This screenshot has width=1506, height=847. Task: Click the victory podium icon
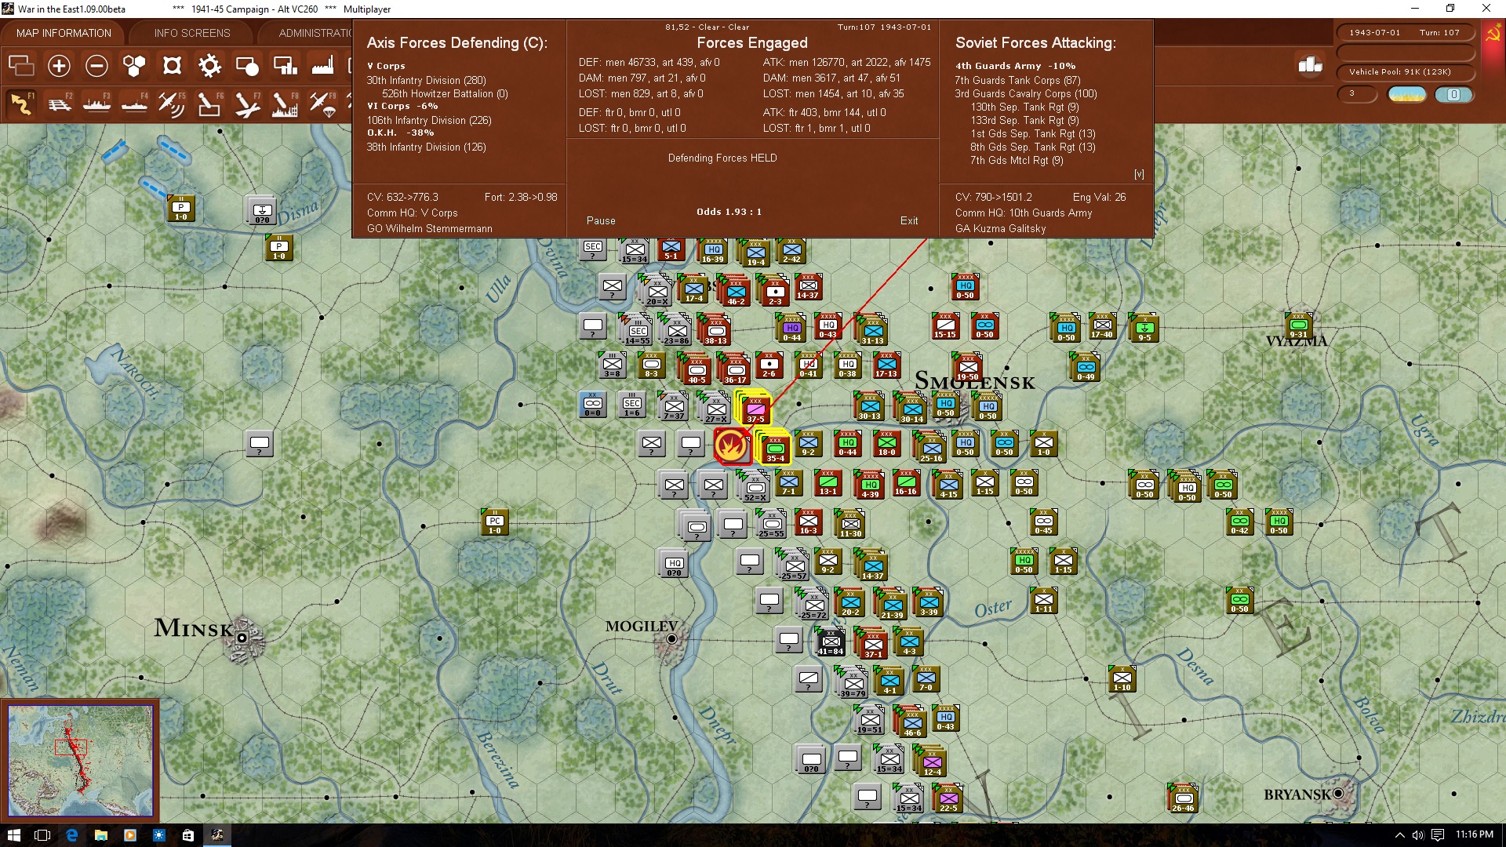(x=1310, y=65)
